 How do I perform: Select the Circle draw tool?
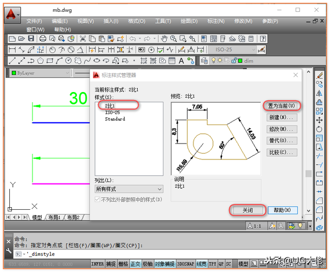(x=69, y=61)
